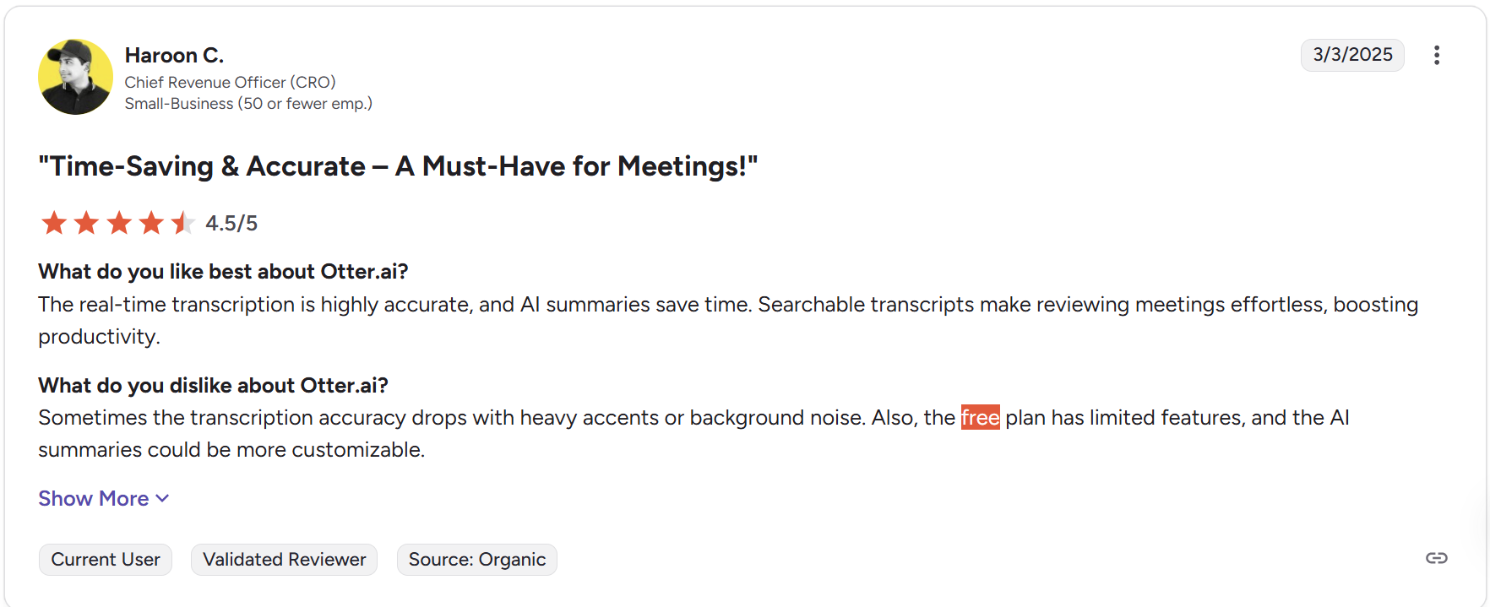The image size is (1490, 607).
Task: Click the first rating star
Action: (54, 223)
